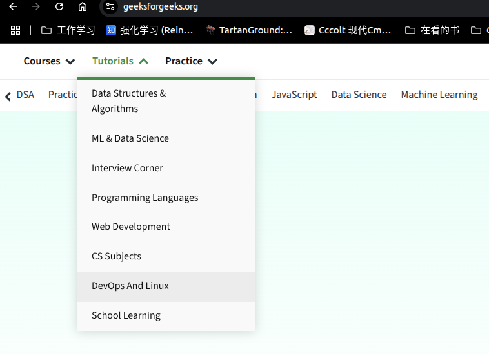Viewport: 489px width, 354px height.
Task: Open the DSA topic link
Action: [25, 95]
